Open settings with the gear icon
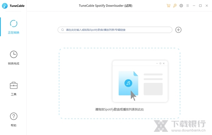This screenshot has height=135, width=212. point(181,6)
